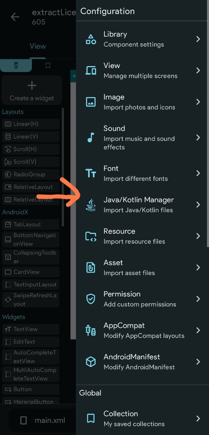Tap the Sound music note icon
Viewport: 209px width, 435px height.
coord(91,137)
